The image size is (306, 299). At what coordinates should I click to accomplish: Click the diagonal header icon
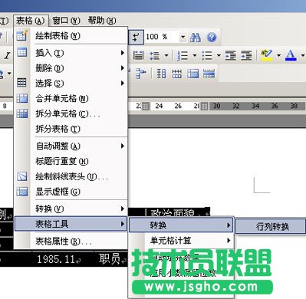pos(21,176)
